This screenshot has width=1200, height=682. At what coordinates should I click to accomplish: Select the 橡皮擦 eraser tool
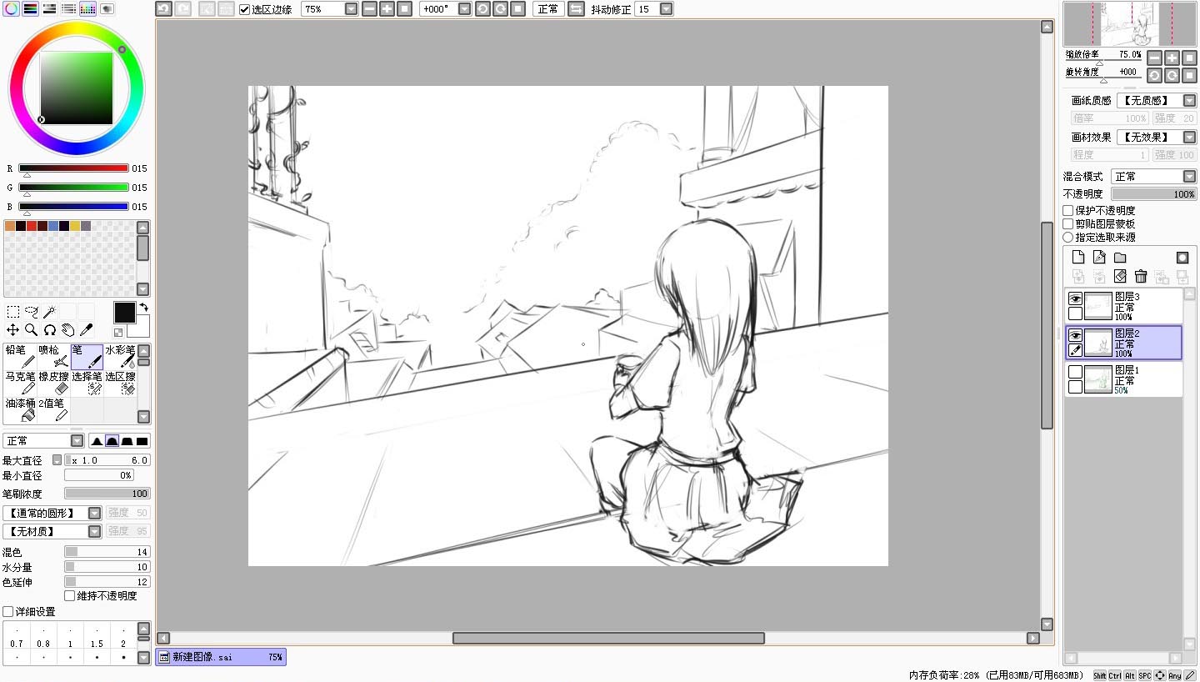tap(53, 384)
